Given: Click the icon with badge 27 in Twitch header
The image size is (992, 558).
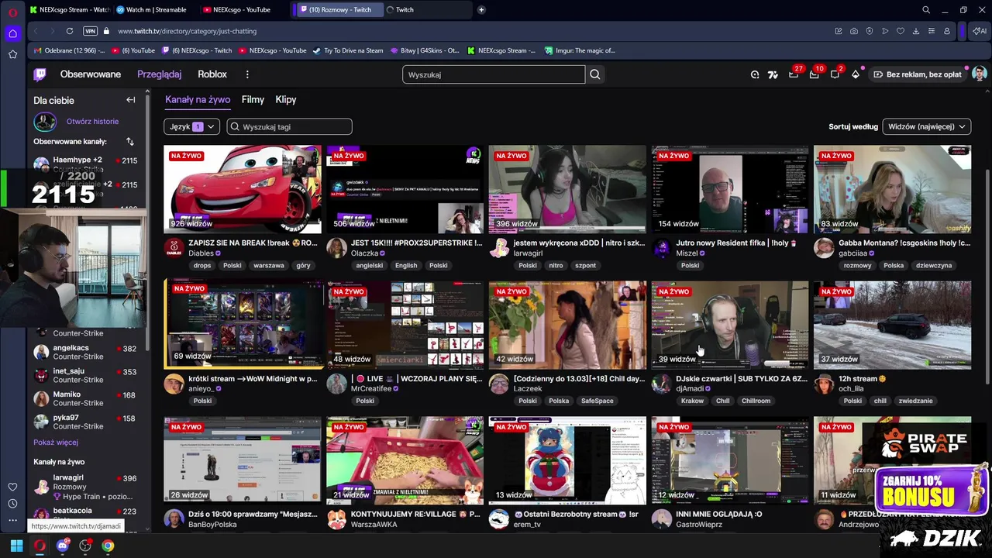Looking at the screenshot, I should pos(794,74).
